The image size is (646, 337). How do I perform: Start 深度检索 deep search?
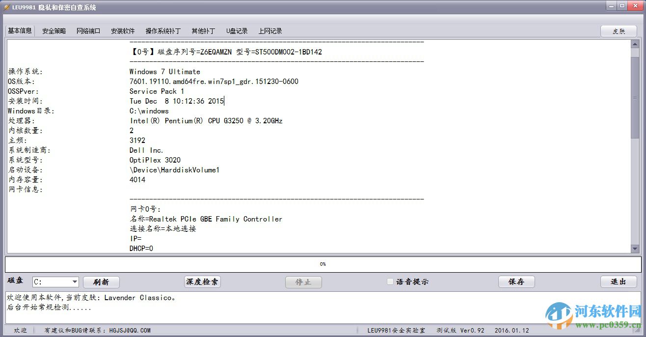coord(202,281)
